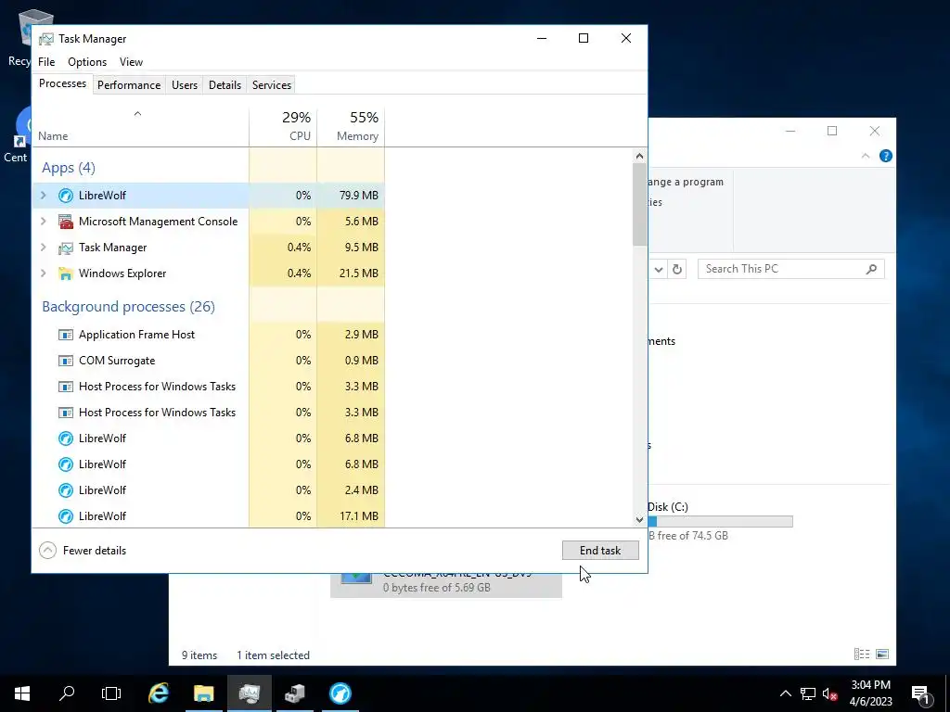The height and width of the screenshot is (712, 950).
Task: Click the search magnifier in Search This PC
Action: (x=871, y=269)
